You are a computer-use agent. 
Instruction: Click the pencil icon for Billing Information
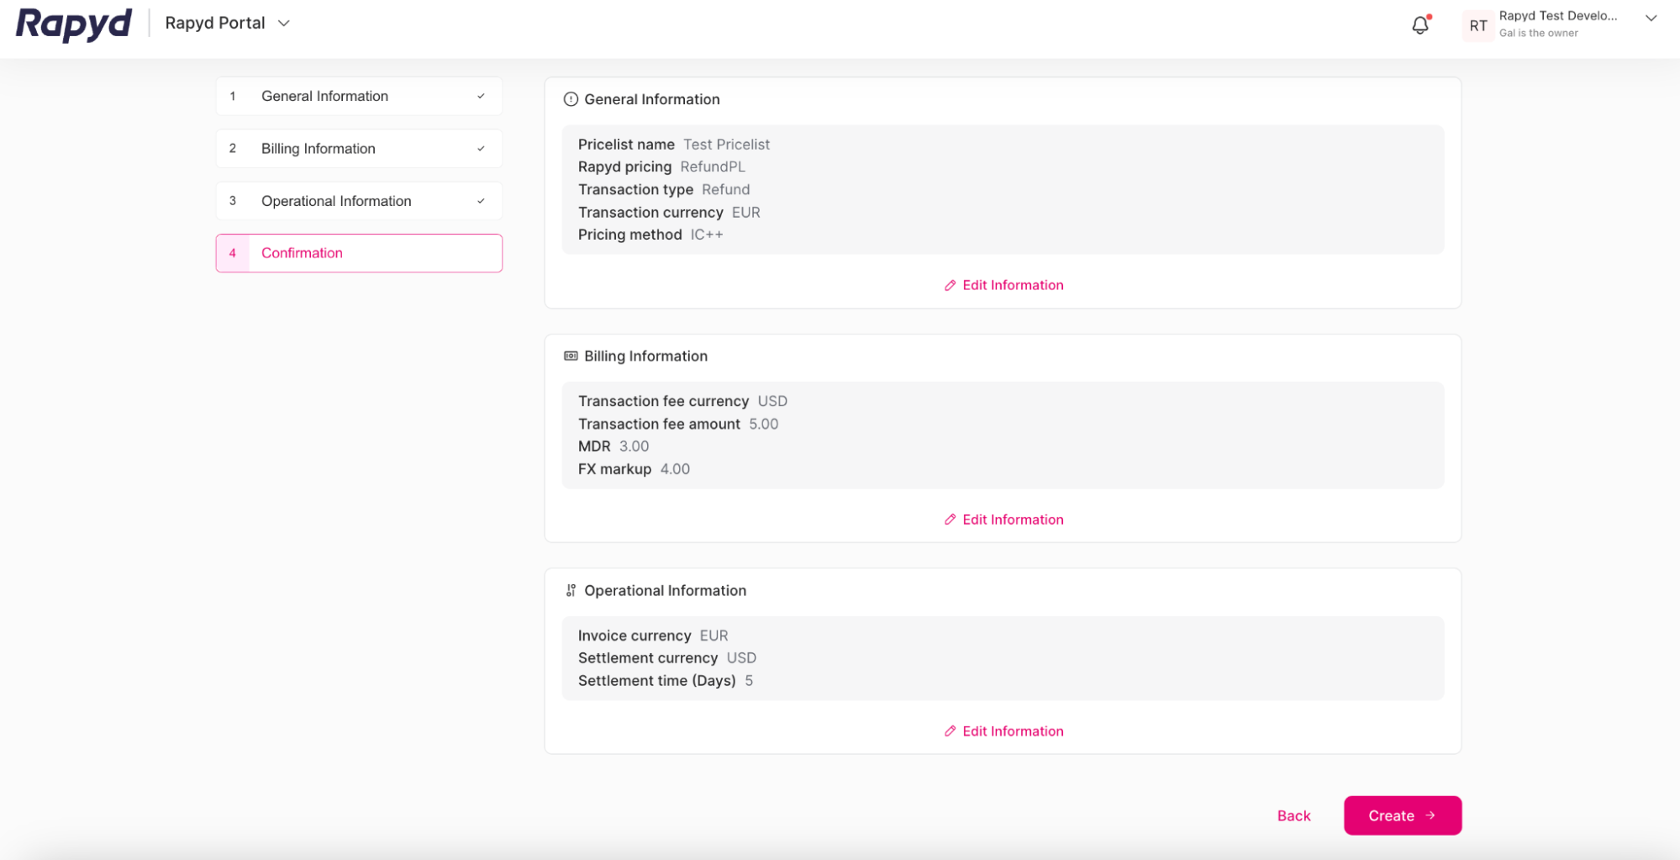click(x=949, y=519)
